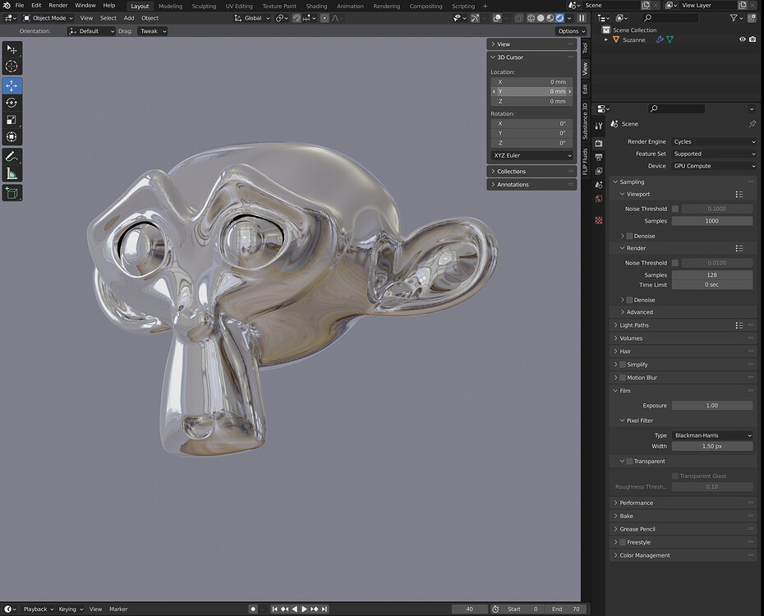This screenshot has height=616, width=764.
Task: Open the World properties tab icon
Action: pyautogui.click(x=599, y=199)
